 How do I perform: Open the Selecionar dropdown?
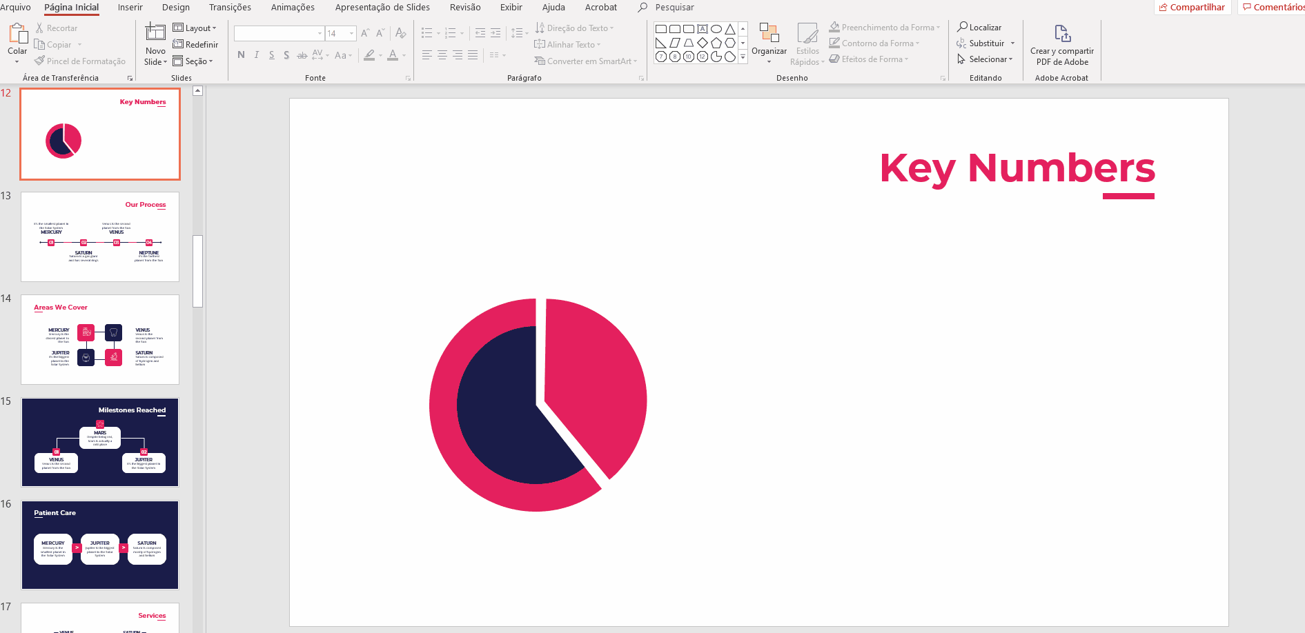click(x=985, y=59)
